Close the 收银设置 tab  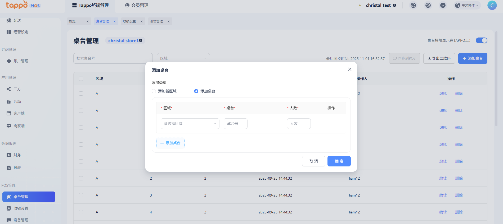[x=142, y=21]
